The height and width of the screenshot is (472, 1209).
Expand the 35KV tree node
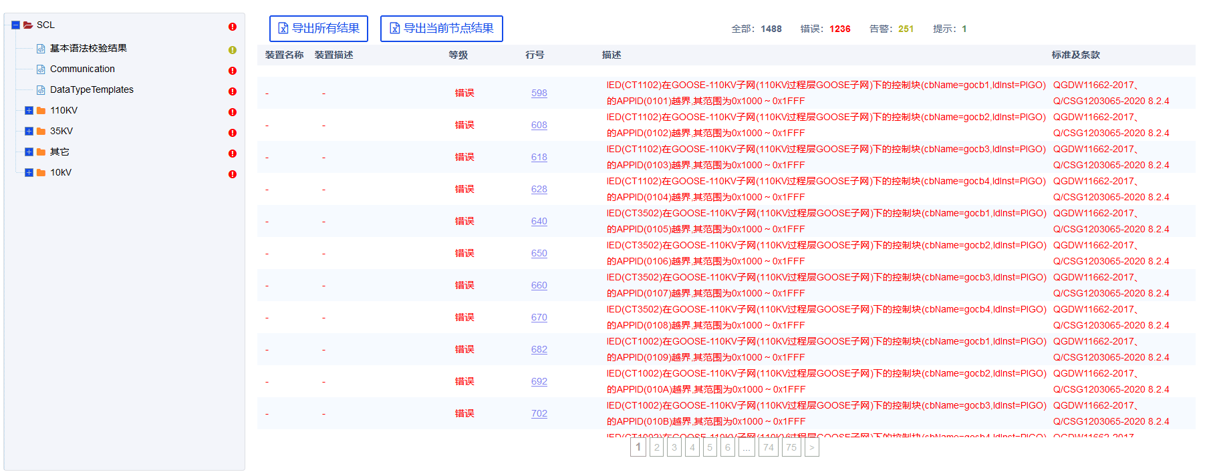(29, 132)
